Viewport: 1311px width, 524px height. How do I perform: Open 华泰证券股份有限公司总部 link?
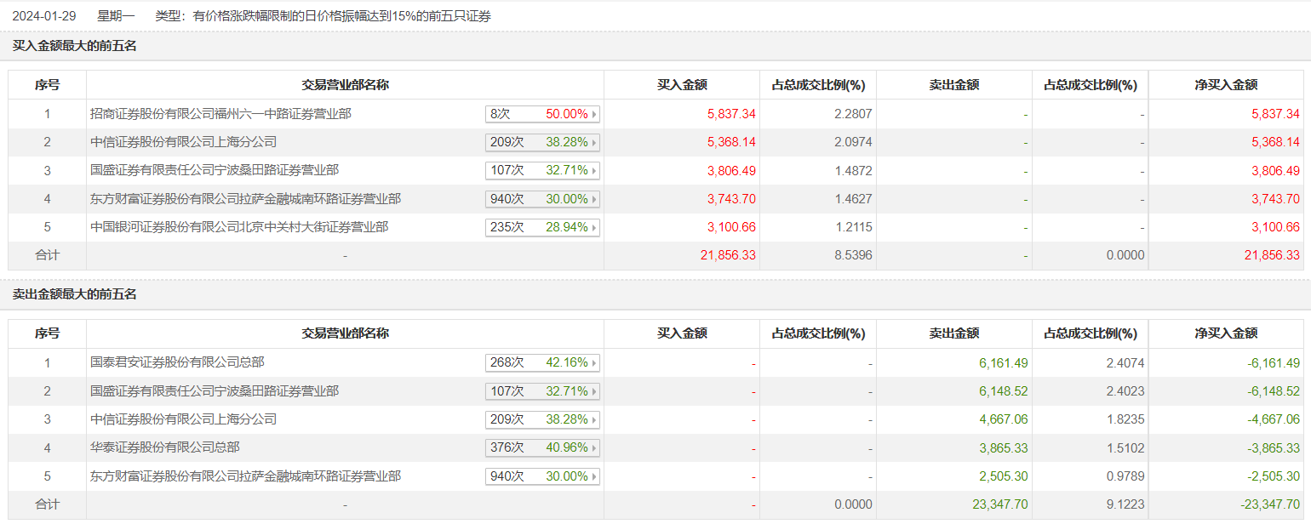pos(164,447)
